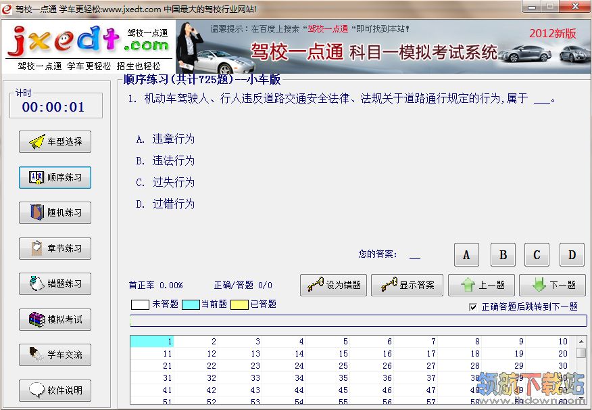This screenshot has width=592, height=410.
Task: Jump to question 13 in the grid
Action: pos(240,353)
